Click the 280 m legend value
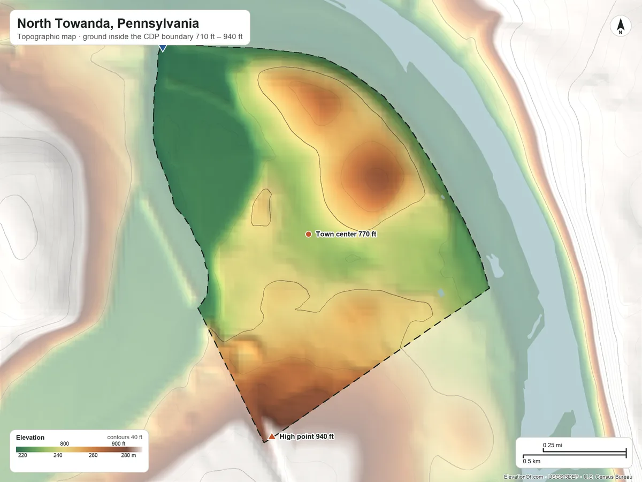The height and width of the screenshot is (482, 642). tap(129, 456)
